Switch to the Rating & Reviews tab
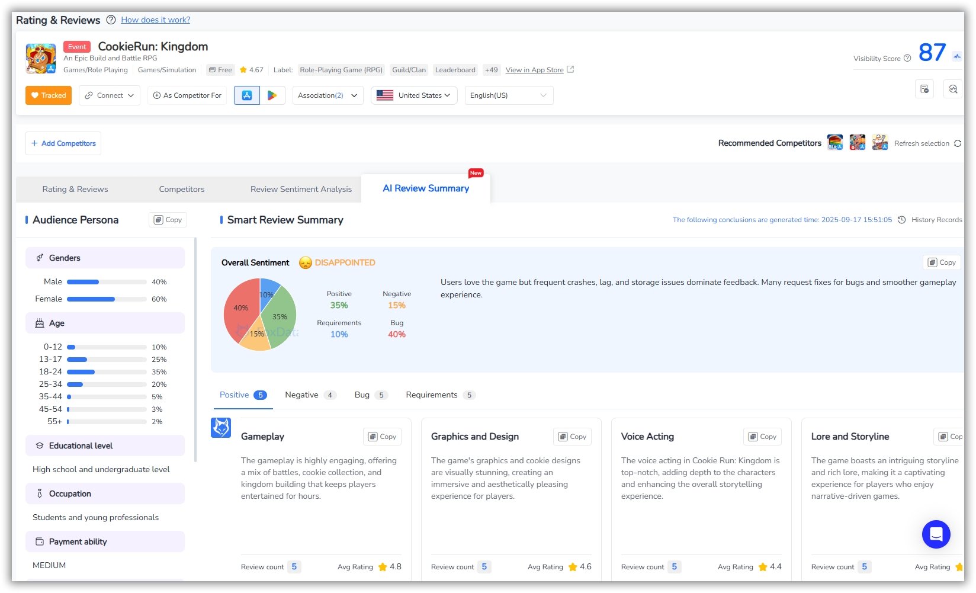 pyautogui.click(x=75, y=189)
